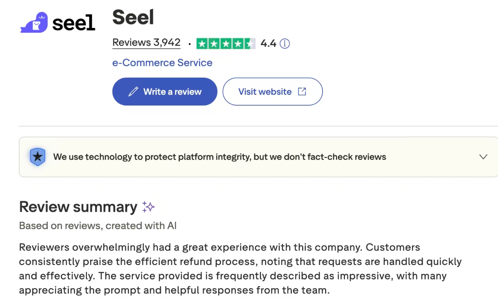Click the pencil icon in Write a review
This screenshot has width=498, height=299.
[133, 92]
